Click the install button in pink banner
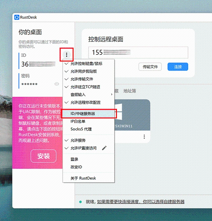 pos(44,156)
